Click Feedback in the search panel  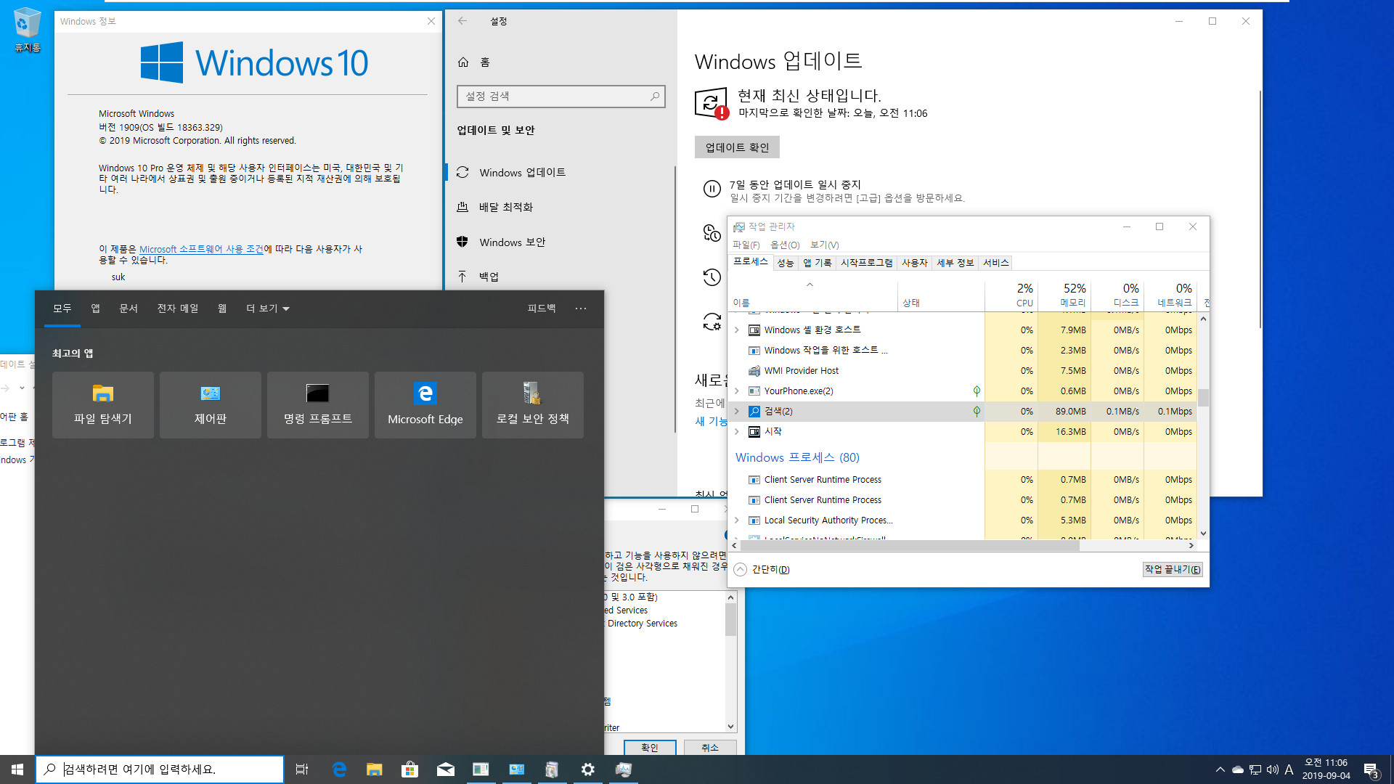point(542,309)
